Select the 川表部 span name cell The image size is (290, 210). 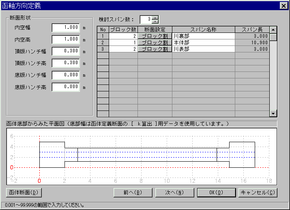204,49
